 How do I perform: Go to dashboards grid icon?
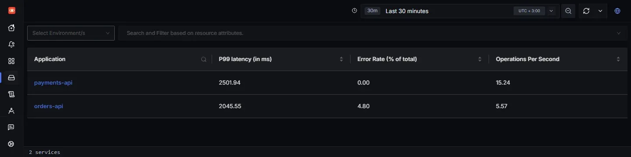click(11, 61)
